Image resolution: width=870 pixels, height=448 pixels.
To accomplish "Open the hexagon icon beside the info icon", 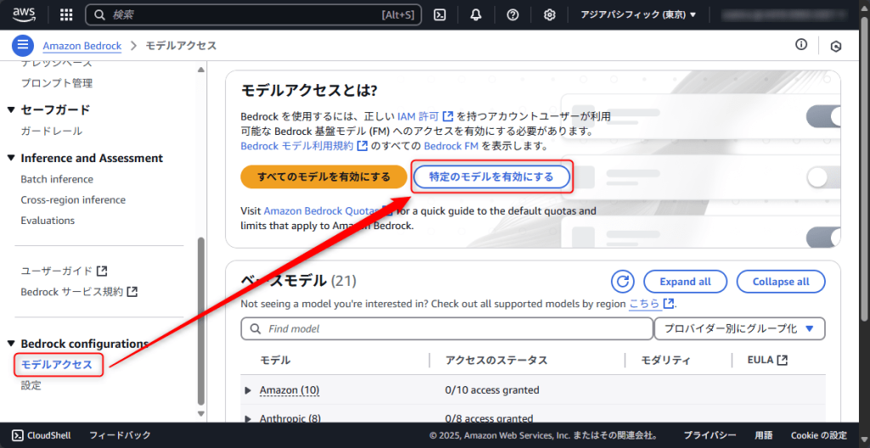I will click(836, 47).
